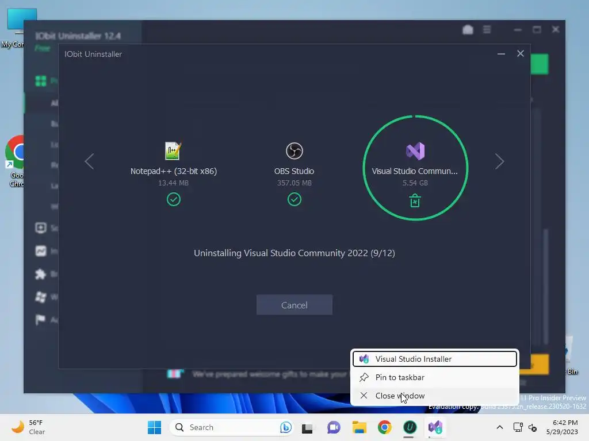The width and height of the screenshot is (589, 441).
Task: Select the Visual Studio Community icon
Action: 415,151
